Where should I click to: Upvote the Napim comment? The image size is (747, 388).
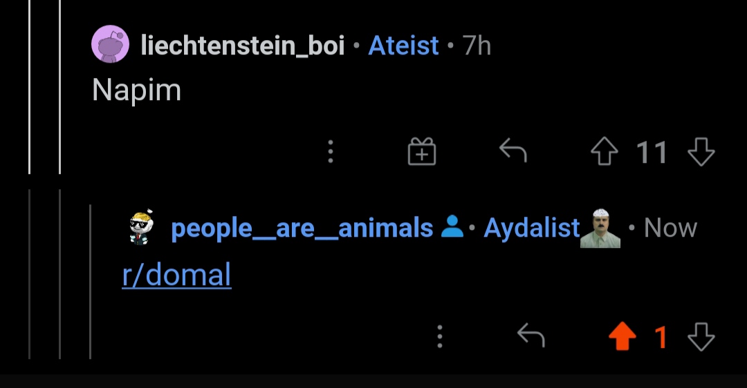point(604,152)
